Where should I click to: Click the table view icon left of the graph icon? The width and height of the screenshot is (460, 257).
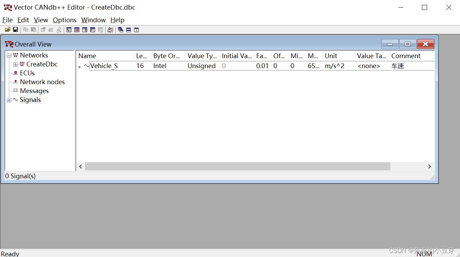[85, 30]
